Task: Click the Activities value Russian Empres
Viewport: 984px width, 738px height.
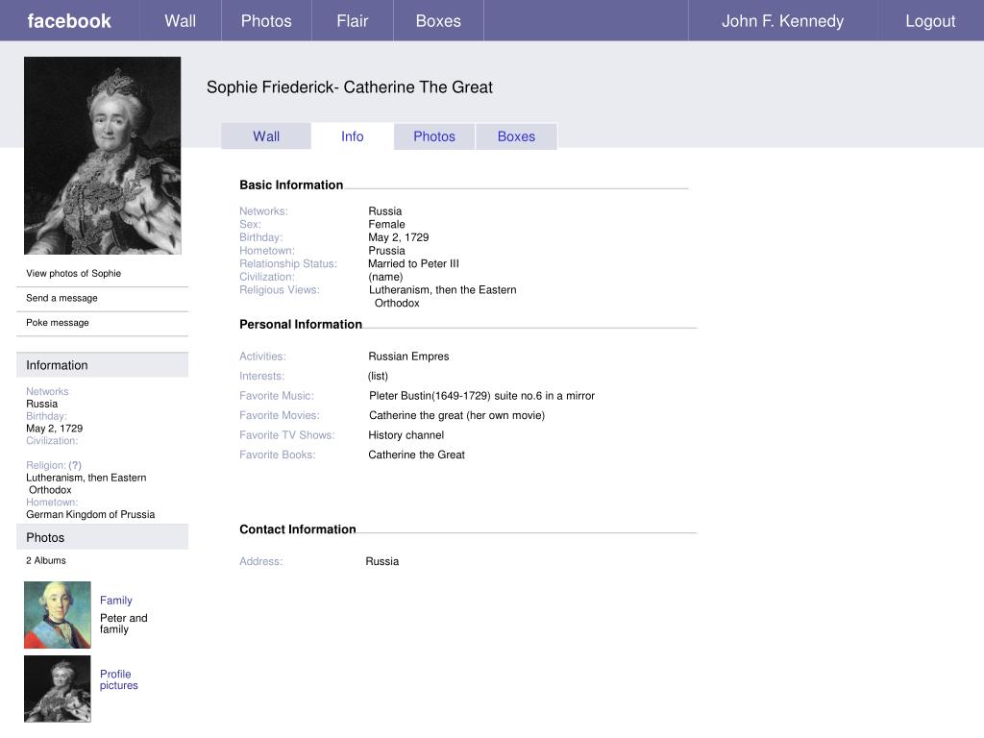Action: pos(408,356)
